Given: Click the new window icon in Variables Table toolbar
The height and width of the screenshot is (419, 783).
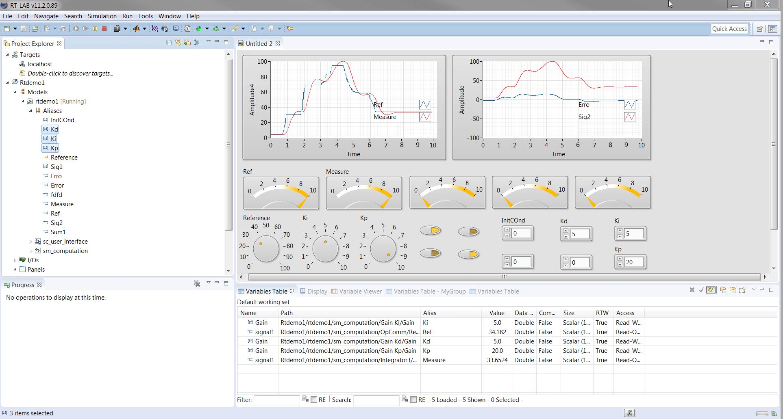Looking at the screenshot, I should click(x=742, y=290).
